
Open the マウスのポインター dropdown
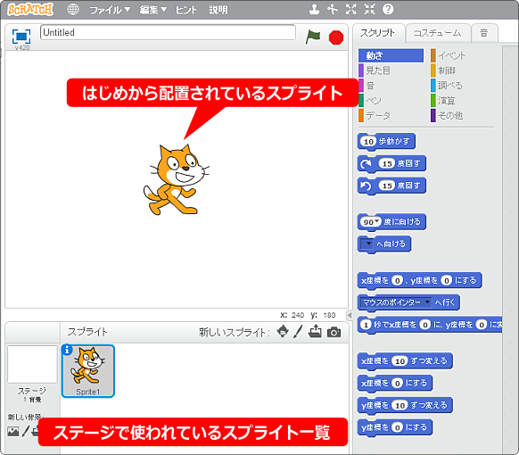coord(396,302)
